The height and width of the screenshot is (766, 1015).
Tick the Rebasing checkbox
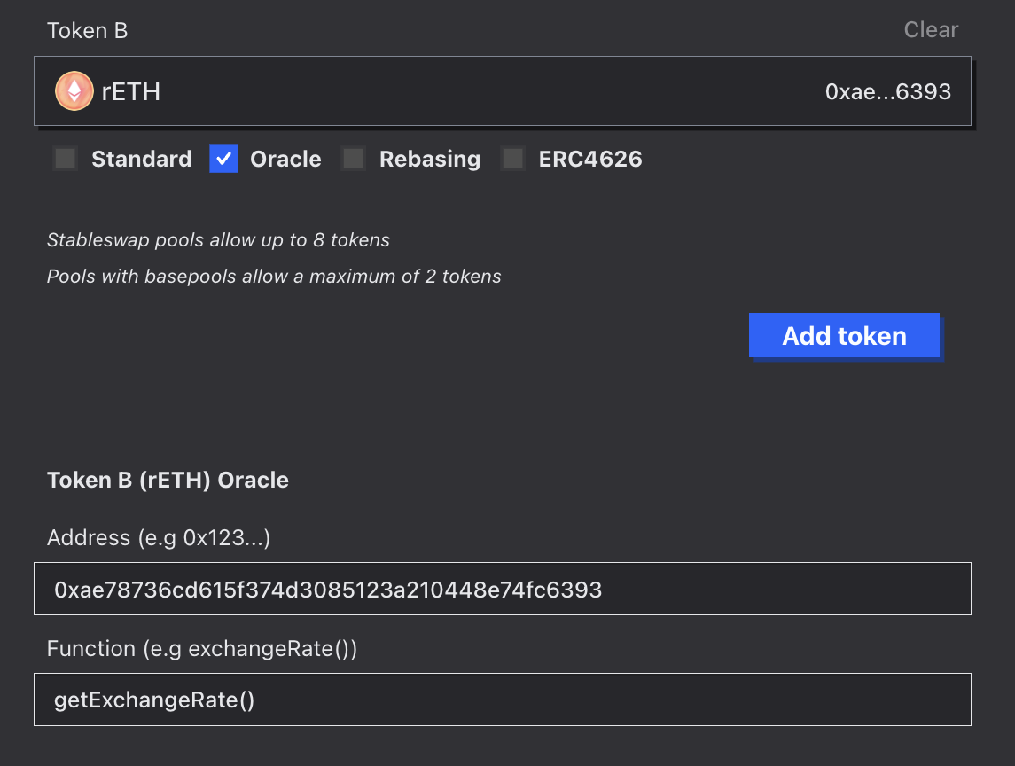pos(354,159)
